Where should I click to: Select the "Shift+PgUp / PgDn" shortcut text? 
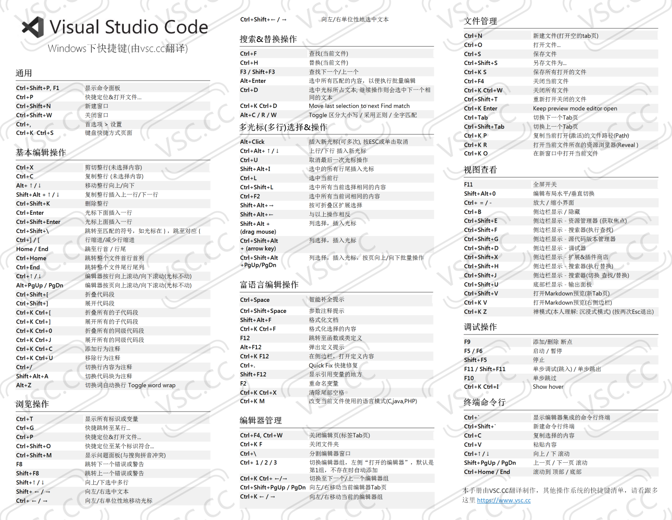pos(490,463)
